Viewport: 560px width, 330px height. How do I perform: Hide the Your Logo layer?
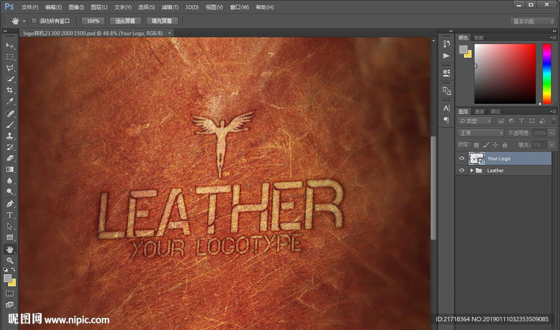coord(462,158)
